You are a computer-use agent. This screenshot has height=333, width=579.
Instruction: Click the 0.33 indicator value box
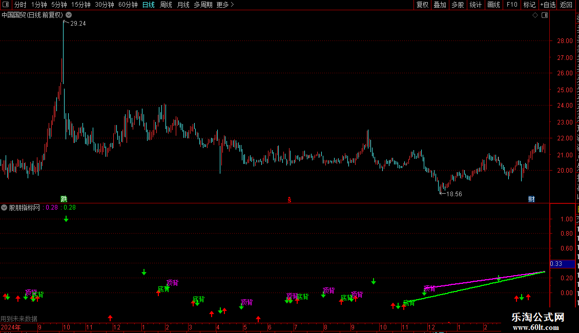coord(563,264)
